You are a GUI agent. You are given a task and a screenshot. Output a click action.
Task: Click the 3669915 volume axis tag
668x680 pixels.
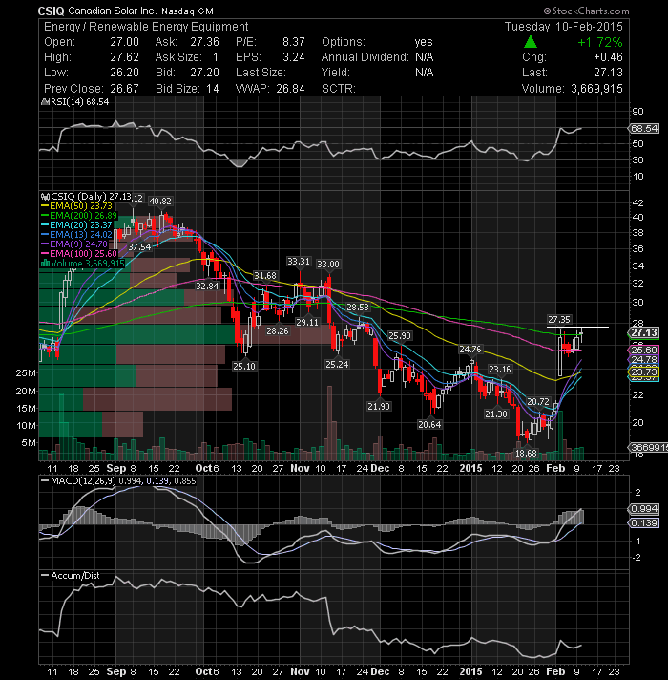648,447
